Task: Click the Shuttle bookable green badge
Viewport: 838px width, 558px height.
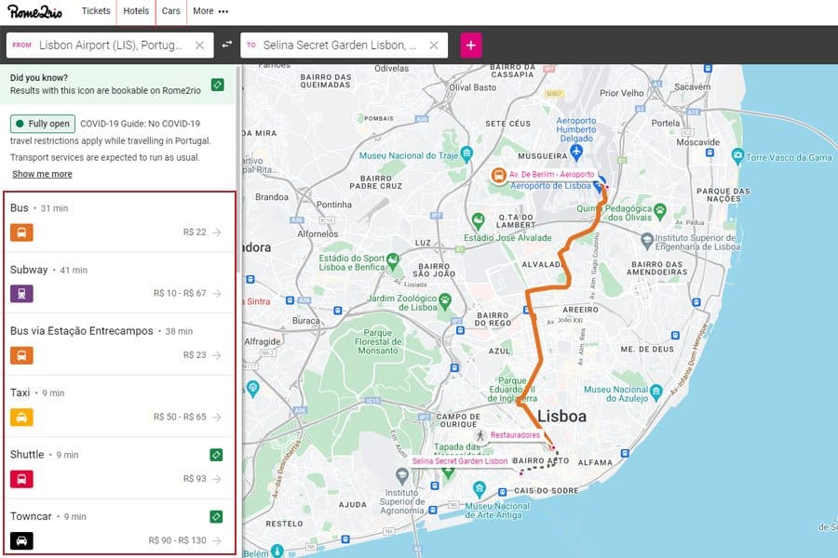Action: (216, 455)
